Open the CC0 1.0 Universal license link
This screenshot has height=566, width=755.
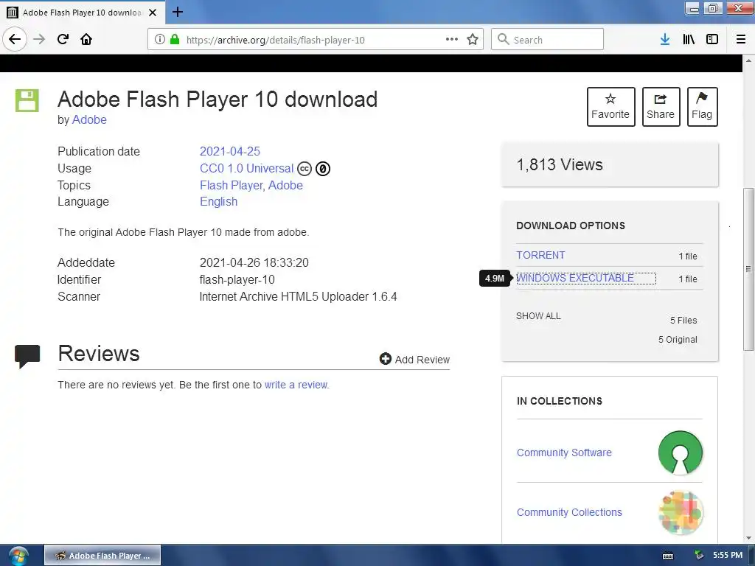[x=246, y=169]
